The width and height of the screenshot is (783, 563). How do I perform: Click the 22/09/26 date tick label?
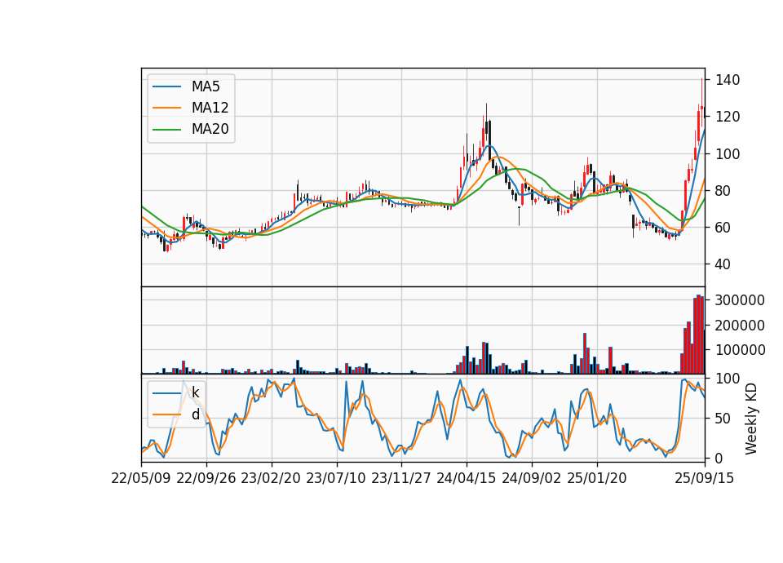coord(206,479)
